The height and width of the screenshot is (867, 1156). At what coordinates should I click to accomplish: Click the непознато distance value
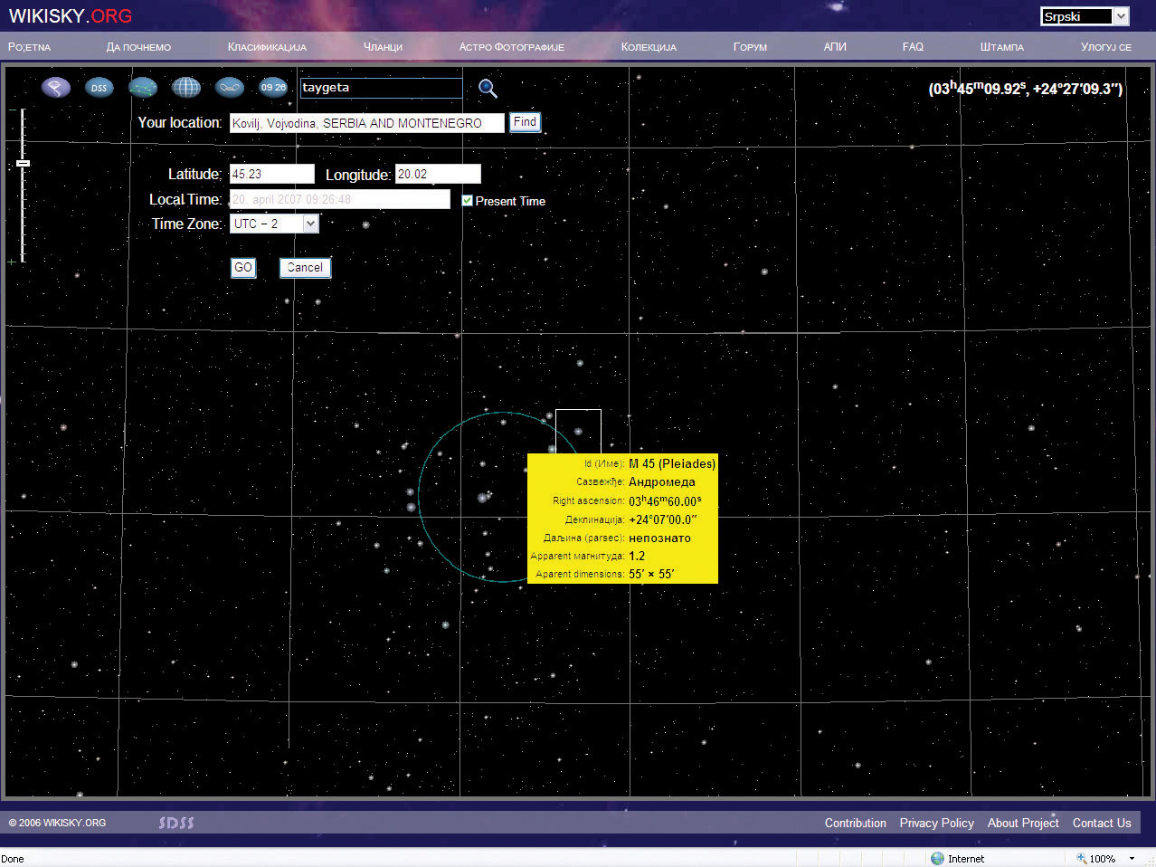[659, 538]
